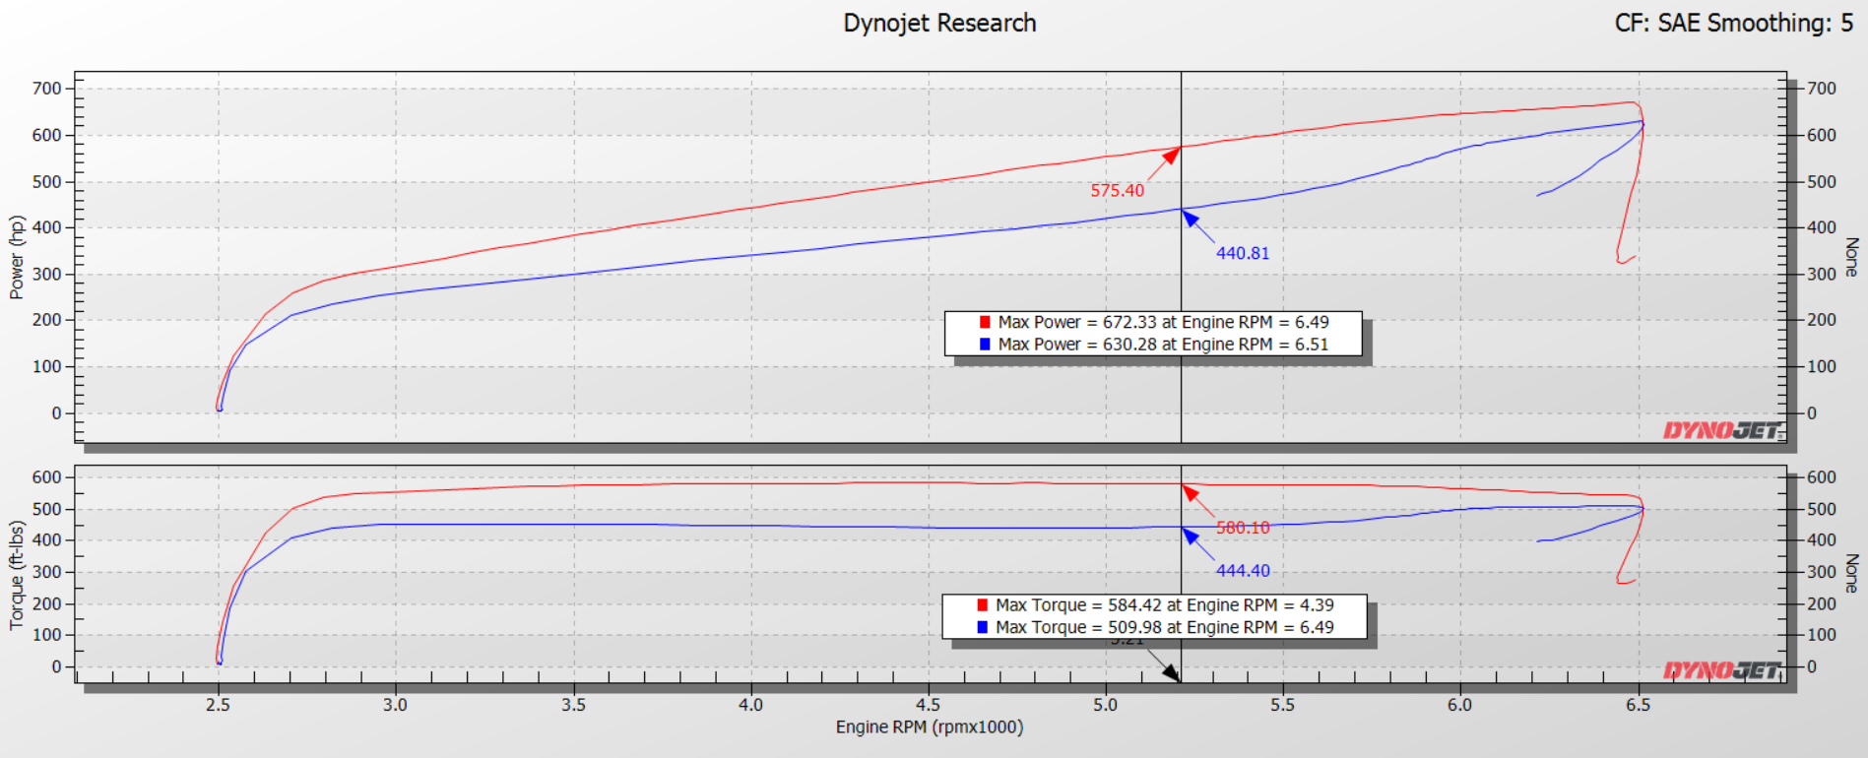Click the blue swatch beside Max Torque 509.98

982,627
